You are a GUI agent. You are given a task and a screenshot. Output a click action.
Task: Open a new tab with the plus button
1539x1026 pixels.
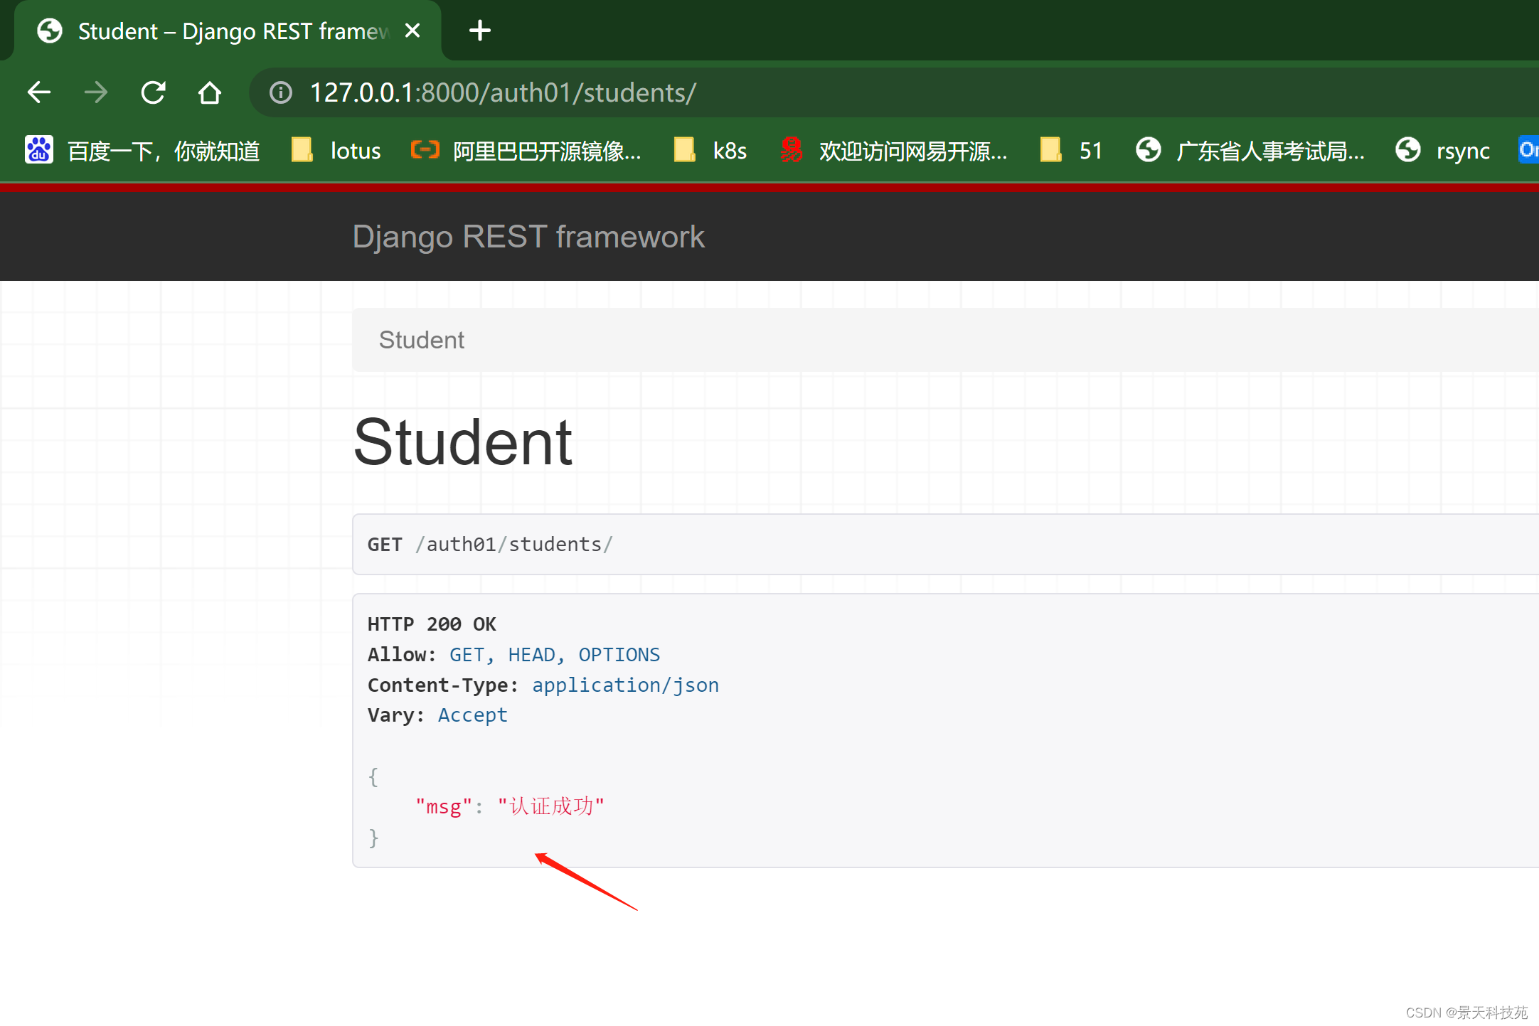(480, 31)
